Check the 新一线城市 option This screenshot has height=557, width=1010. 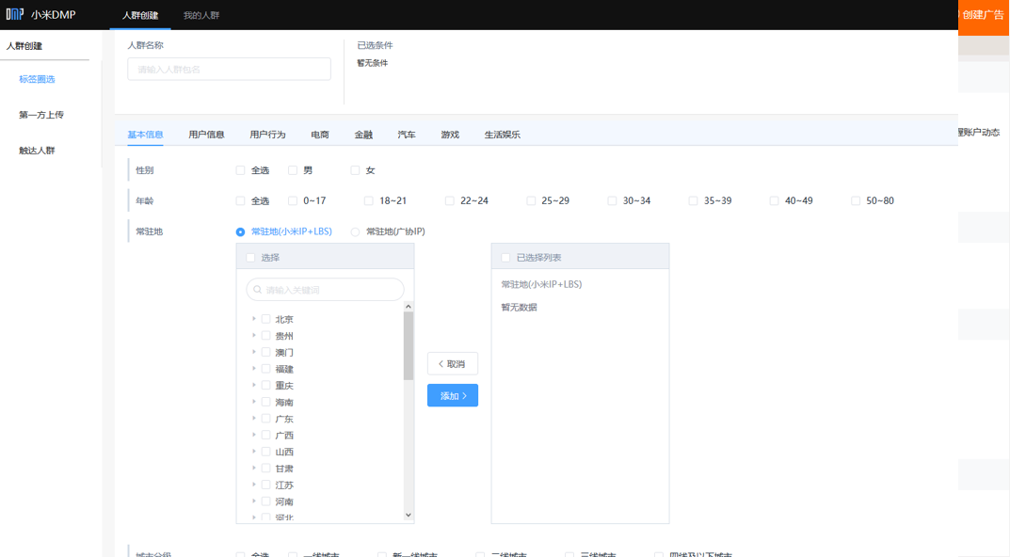coord(381,554)
